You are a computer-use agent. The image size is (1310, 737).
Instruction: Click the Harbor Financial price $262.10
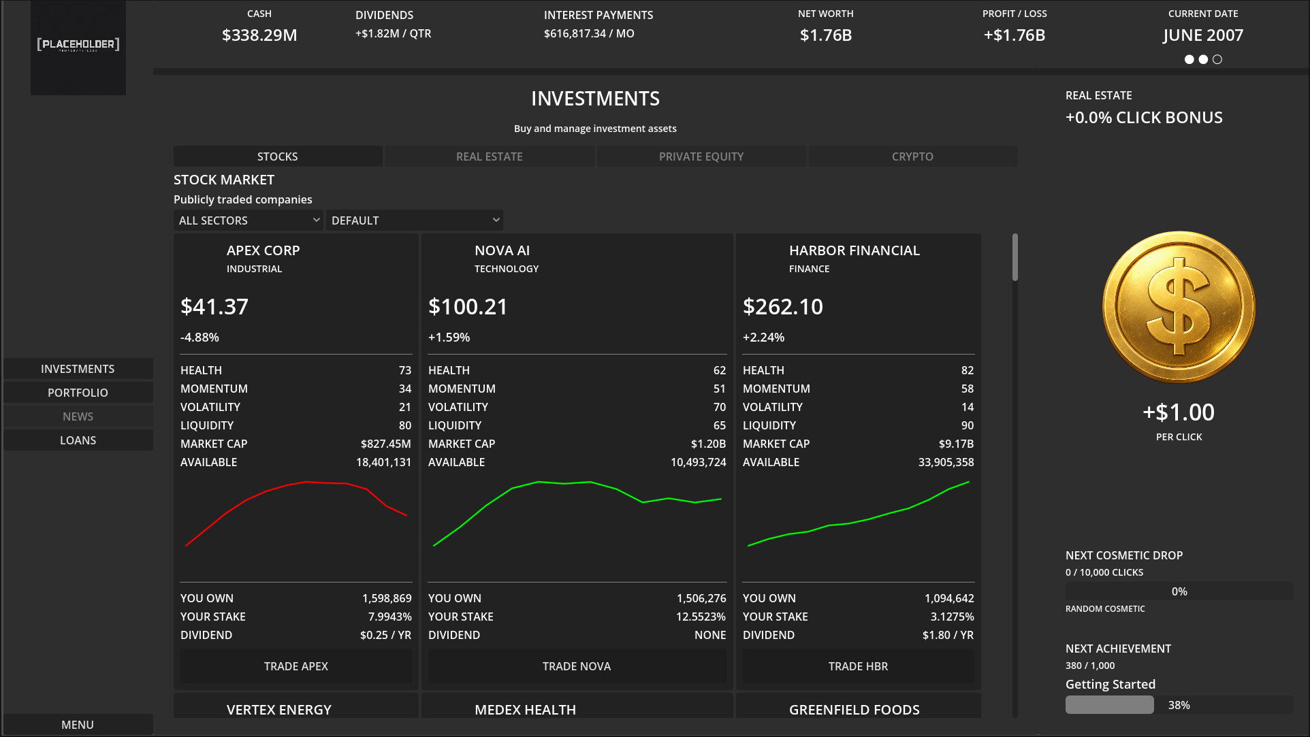coord(783,307)
